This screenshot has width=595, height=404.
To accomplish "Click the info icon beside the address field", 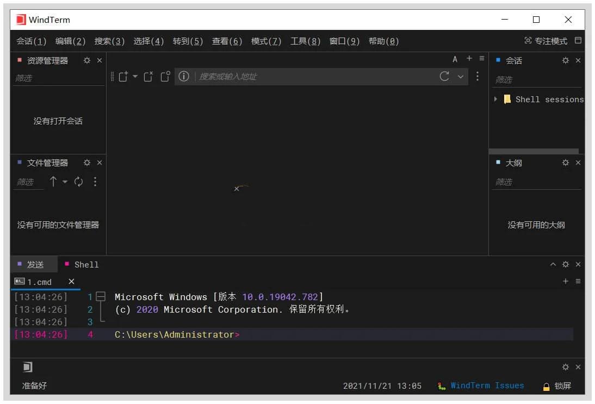I will pyautogui.click(x=184, y=77).
